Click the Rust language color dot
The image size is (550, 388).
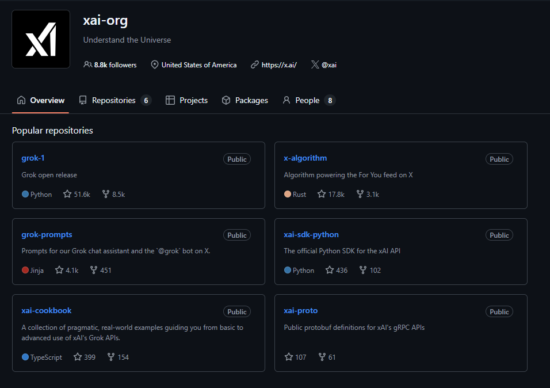coord(288,194)
